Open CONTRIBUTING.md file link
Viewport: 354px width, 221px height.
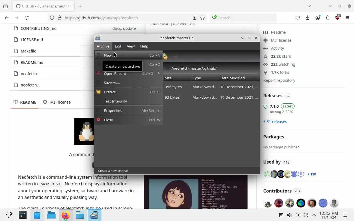(39, 28)
